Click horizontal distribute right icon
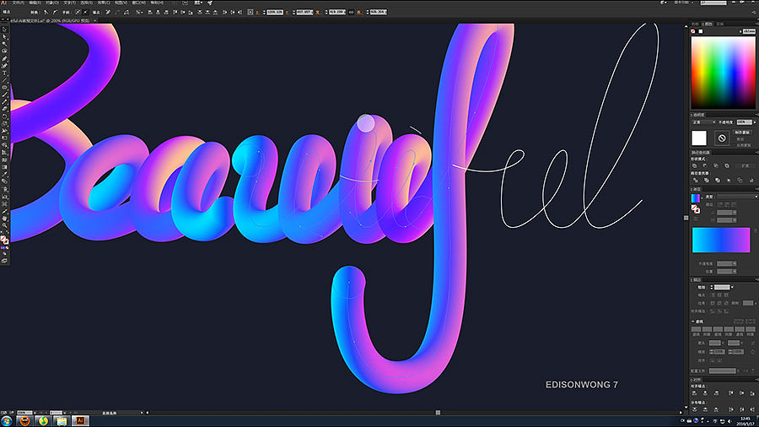 pyautogui.click(x=752, y=409)
